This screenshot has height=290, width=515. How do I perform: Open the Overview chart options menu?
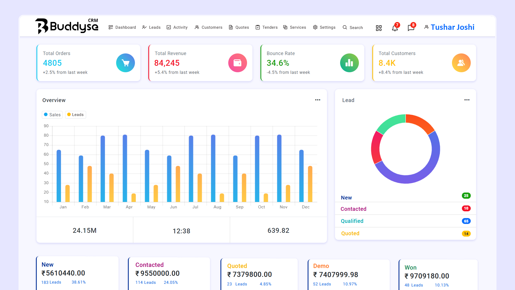click(x=318, y=100)
